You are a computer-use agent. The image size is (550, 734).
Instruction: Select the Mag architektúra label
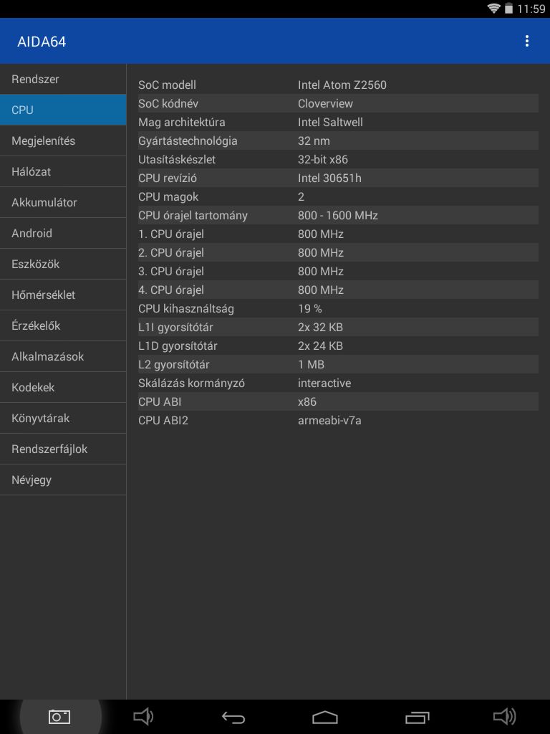pyautogui.click(x=181, y=122)
